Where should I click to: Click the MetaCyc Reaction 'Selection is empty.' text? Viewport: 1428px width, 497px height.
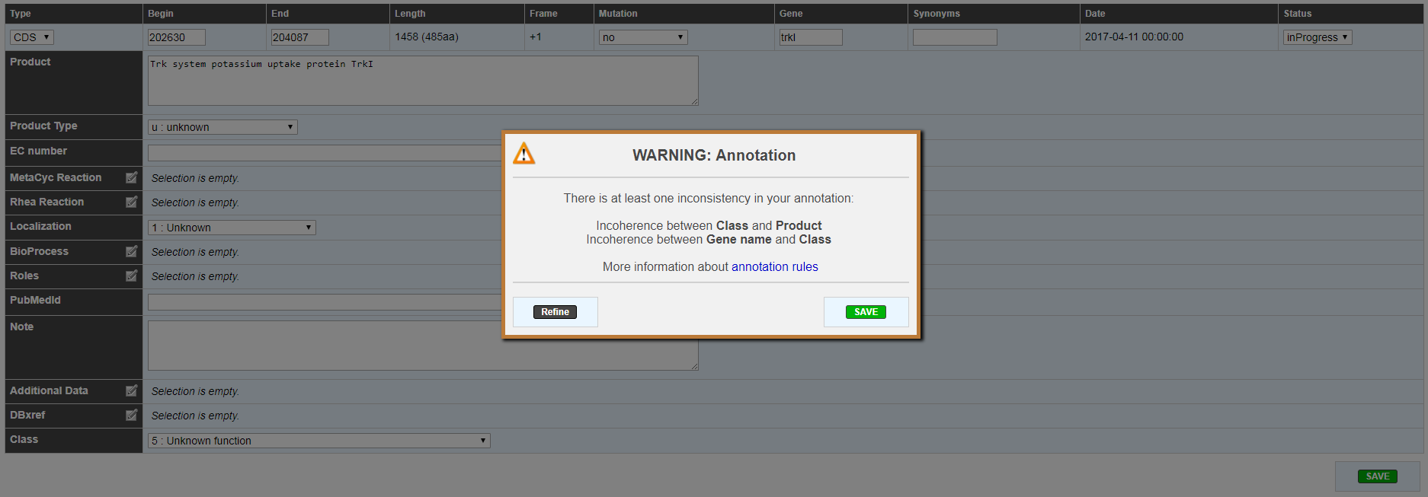click(195, 178)
